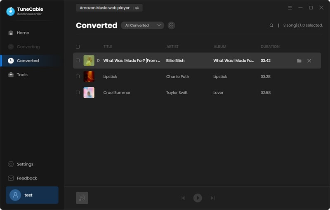Switch to grid view icon
This screenshot has height=210, width=330.
click(171, 26)
